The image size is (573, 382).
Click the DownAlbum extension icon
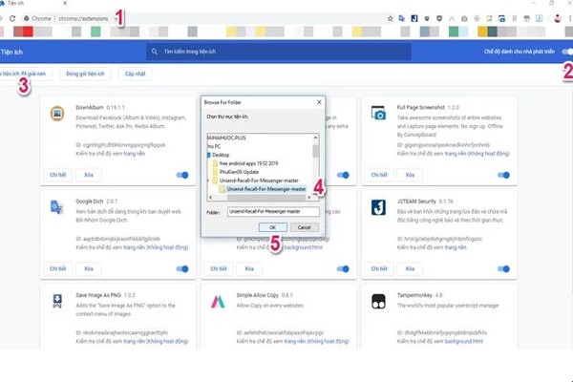pyautogui.click(x=57, y=114)
